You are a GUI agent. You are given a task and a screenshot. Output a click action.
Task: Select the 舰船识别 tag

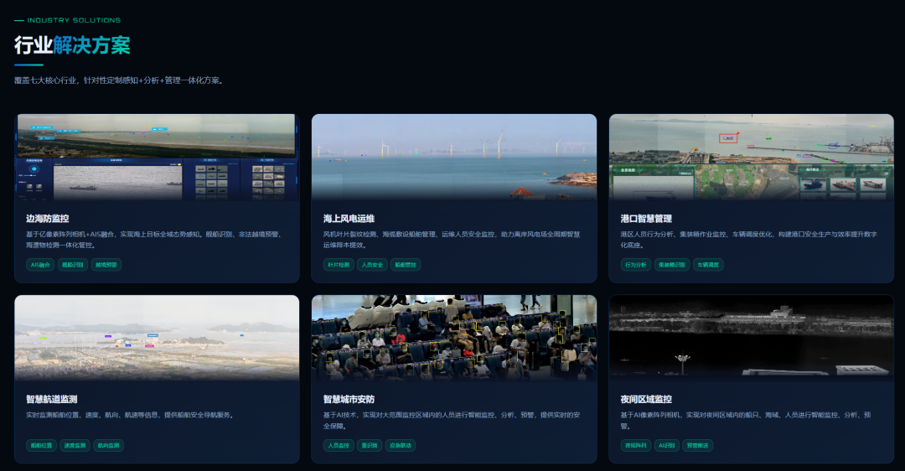[73, 265]
